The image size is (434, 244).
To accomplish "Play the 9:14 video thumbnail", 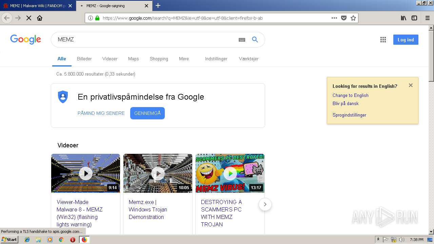I will [x=85, y=173].
